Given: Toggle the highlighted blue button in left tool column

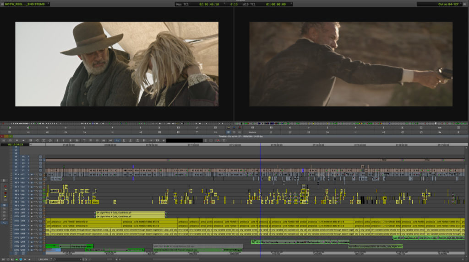Looking at the screenshot, I should [x=4, y=205].
